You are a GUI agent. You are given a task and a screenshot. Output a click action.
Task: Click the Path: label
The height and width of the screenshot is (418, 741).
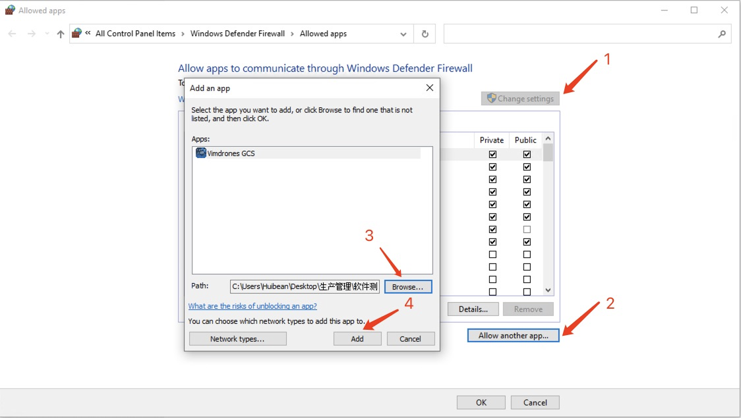[x=200, y=286]
